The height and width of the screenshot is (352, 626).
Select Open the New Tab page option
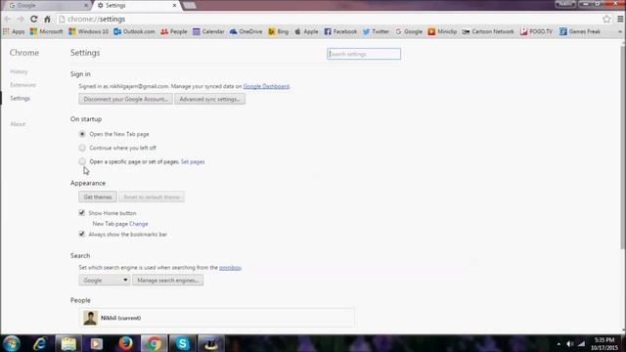(82, 134)
